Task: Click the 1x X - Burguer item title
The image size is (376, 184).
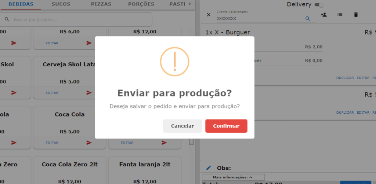Action: tap(228, 32)
